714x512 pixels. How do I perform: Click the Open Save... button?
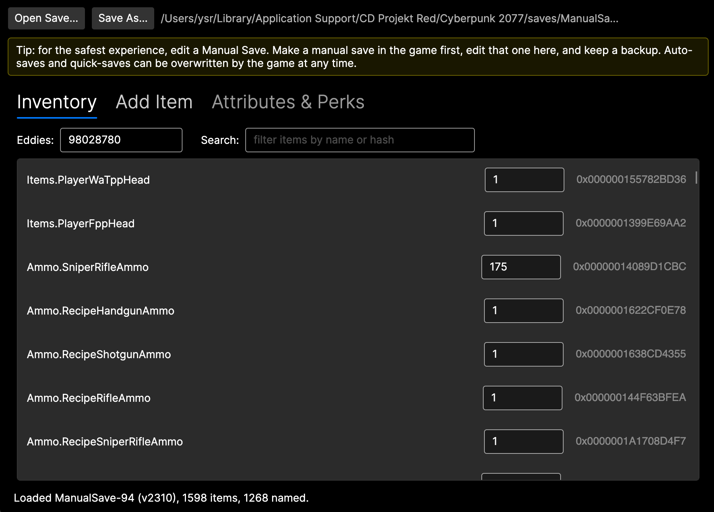click(x=46, y=18)
